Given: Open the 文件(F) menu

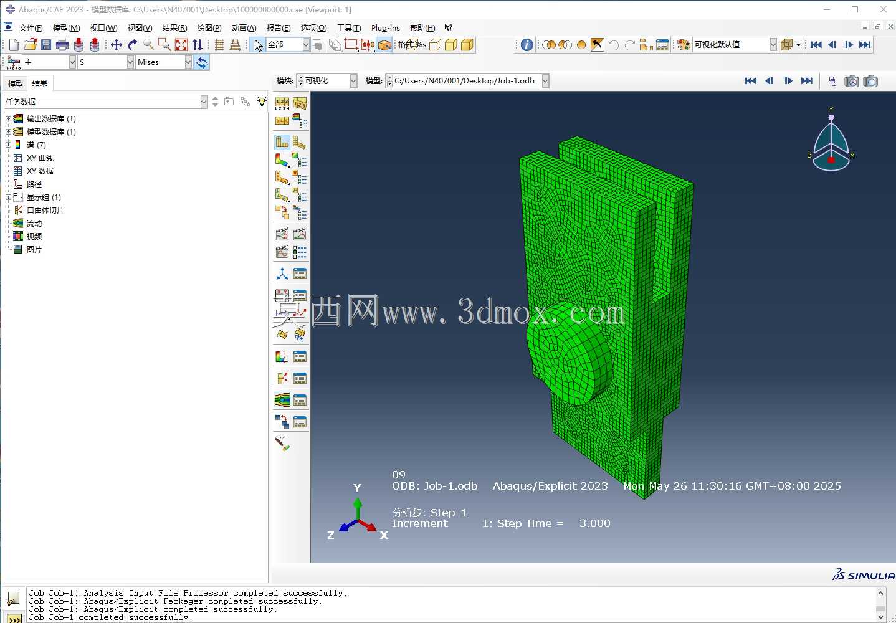Looking at the screenshot, I should (31, 27).
